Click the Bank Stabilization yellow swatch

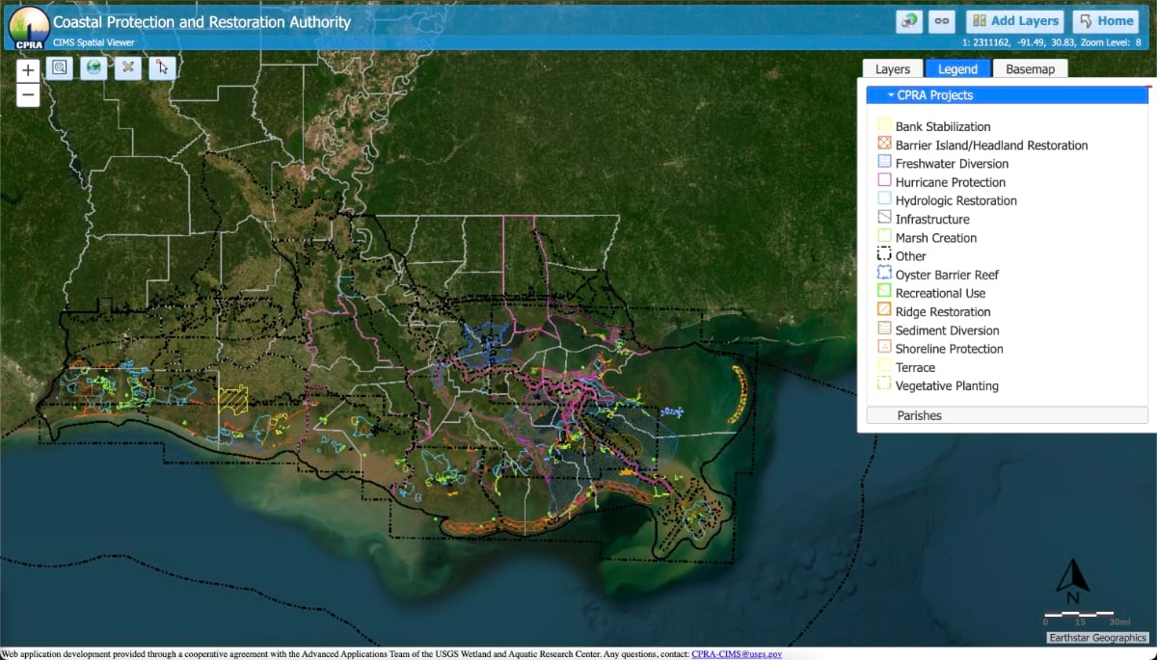tap(883, 125)
